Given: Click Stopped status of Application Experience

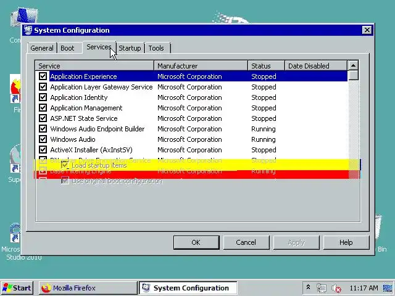Looking at the screenshot, I should (264, 76).
